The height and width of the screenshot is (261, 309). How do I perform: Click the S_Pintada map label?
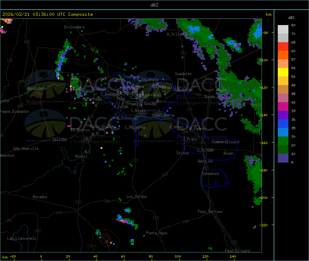92,99
